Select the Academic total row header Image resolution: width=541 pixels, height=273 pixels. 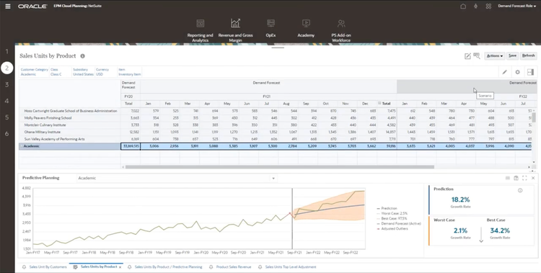click(x=70, y=146)
